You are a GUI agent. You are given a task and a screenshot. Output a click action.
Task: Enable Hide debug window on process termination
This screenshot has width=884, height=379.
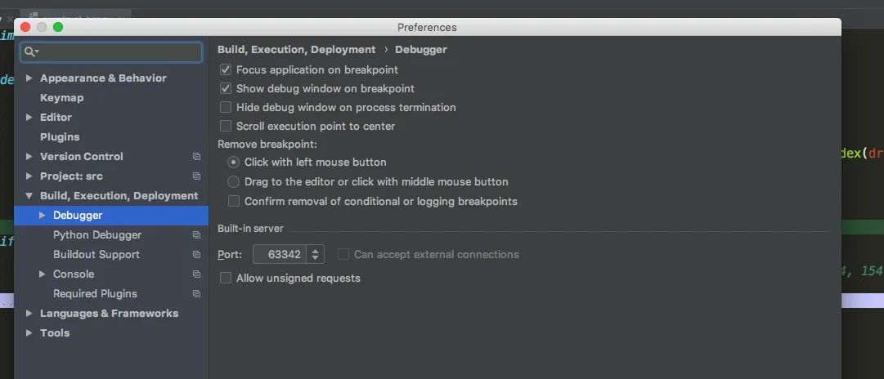[227, 108]
